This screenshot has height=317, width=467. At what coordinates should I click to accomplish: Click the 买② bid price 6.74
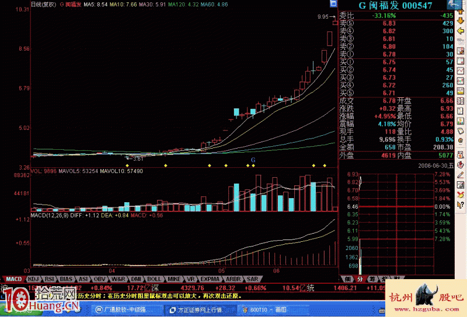[x=389, y=69]
